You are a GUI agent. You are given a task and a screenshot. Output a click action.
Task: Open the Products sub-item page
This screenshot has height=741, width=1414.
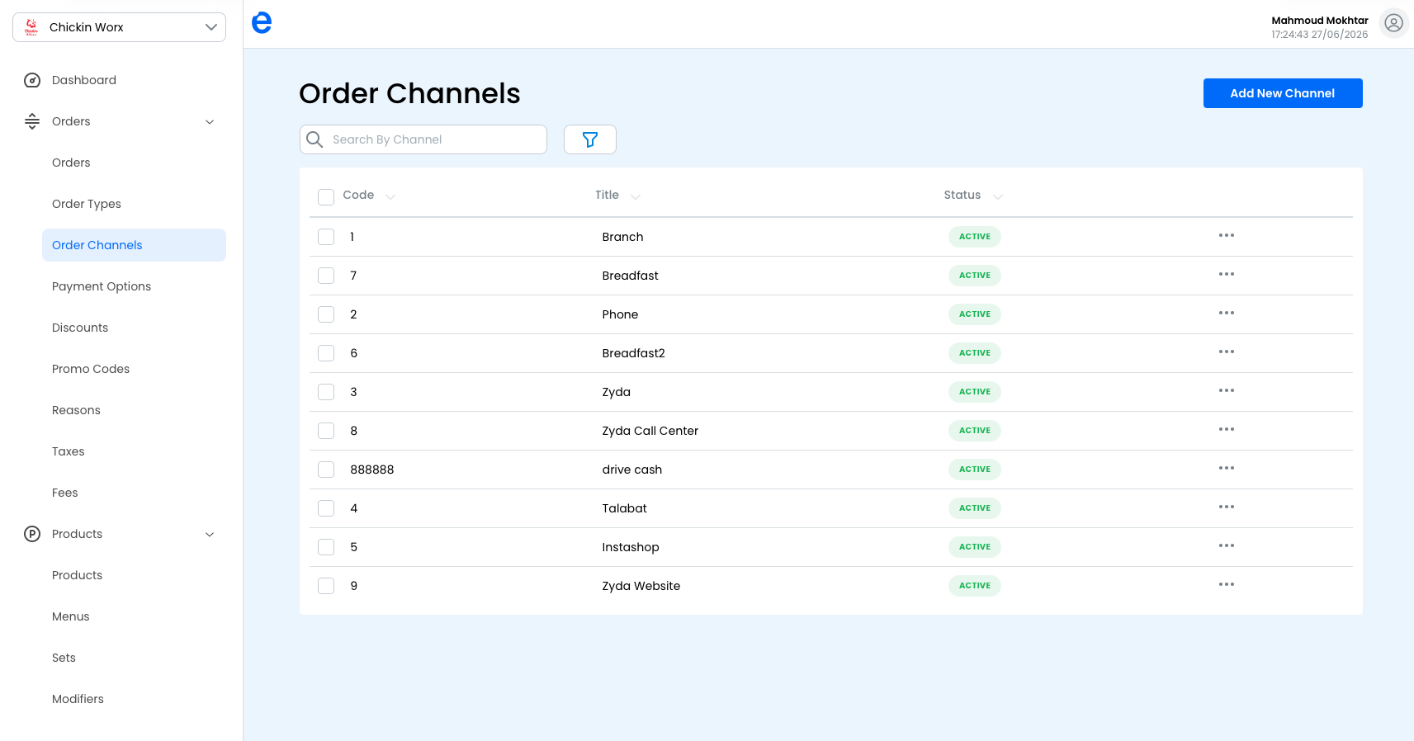pos(78,575)
